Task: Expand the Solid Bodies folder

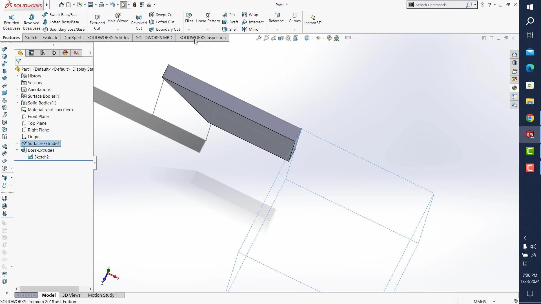Action: click(x=17, y=103)
